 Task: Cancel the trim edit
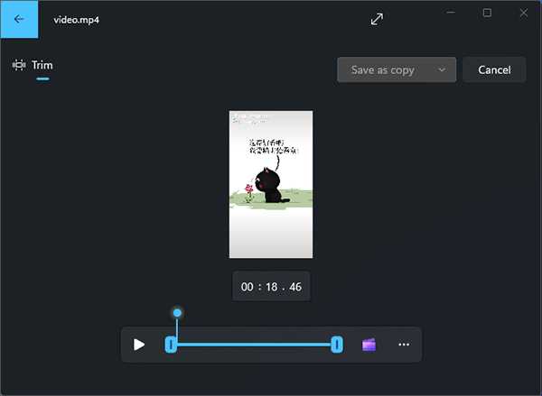pyautogui.click(x=494, y=70)
